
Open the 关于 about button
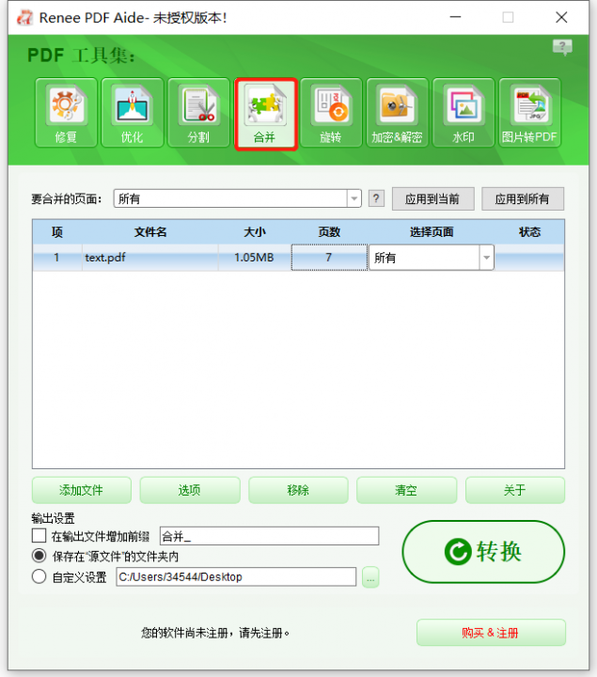(515, 490)
